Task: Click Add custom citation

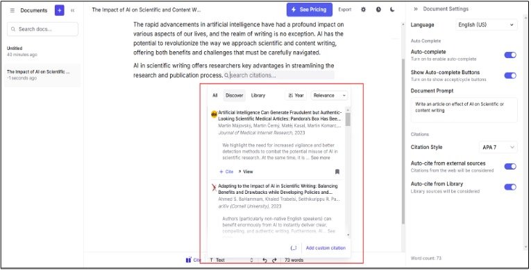Action: [326, 248]
